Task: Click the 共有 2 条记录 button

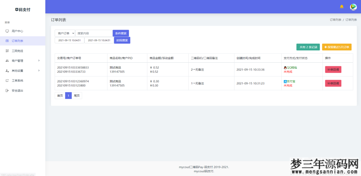Action: pos(308,47)
